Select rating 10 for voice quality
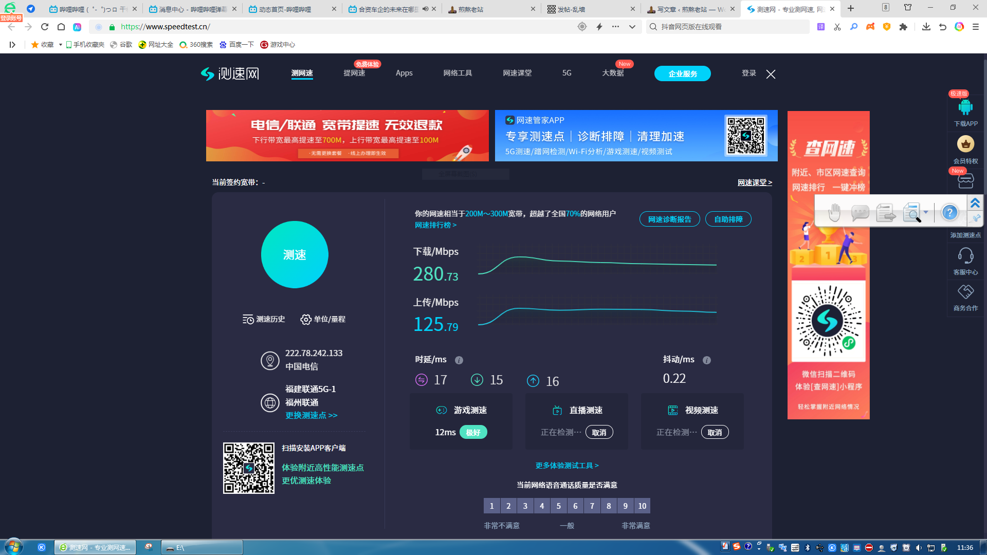This screenshot has height=555, width=987. click(642, 506)
